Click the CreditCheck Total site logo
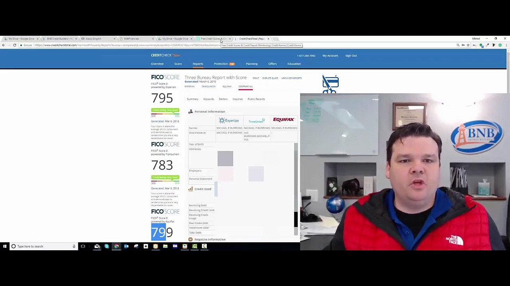Viewport: 510px width, 286px height. click(165, 55)
